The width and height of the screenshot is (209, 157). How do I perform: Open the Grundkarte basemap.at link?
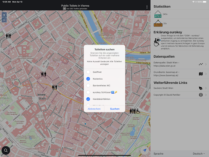[x=180, y=74]
